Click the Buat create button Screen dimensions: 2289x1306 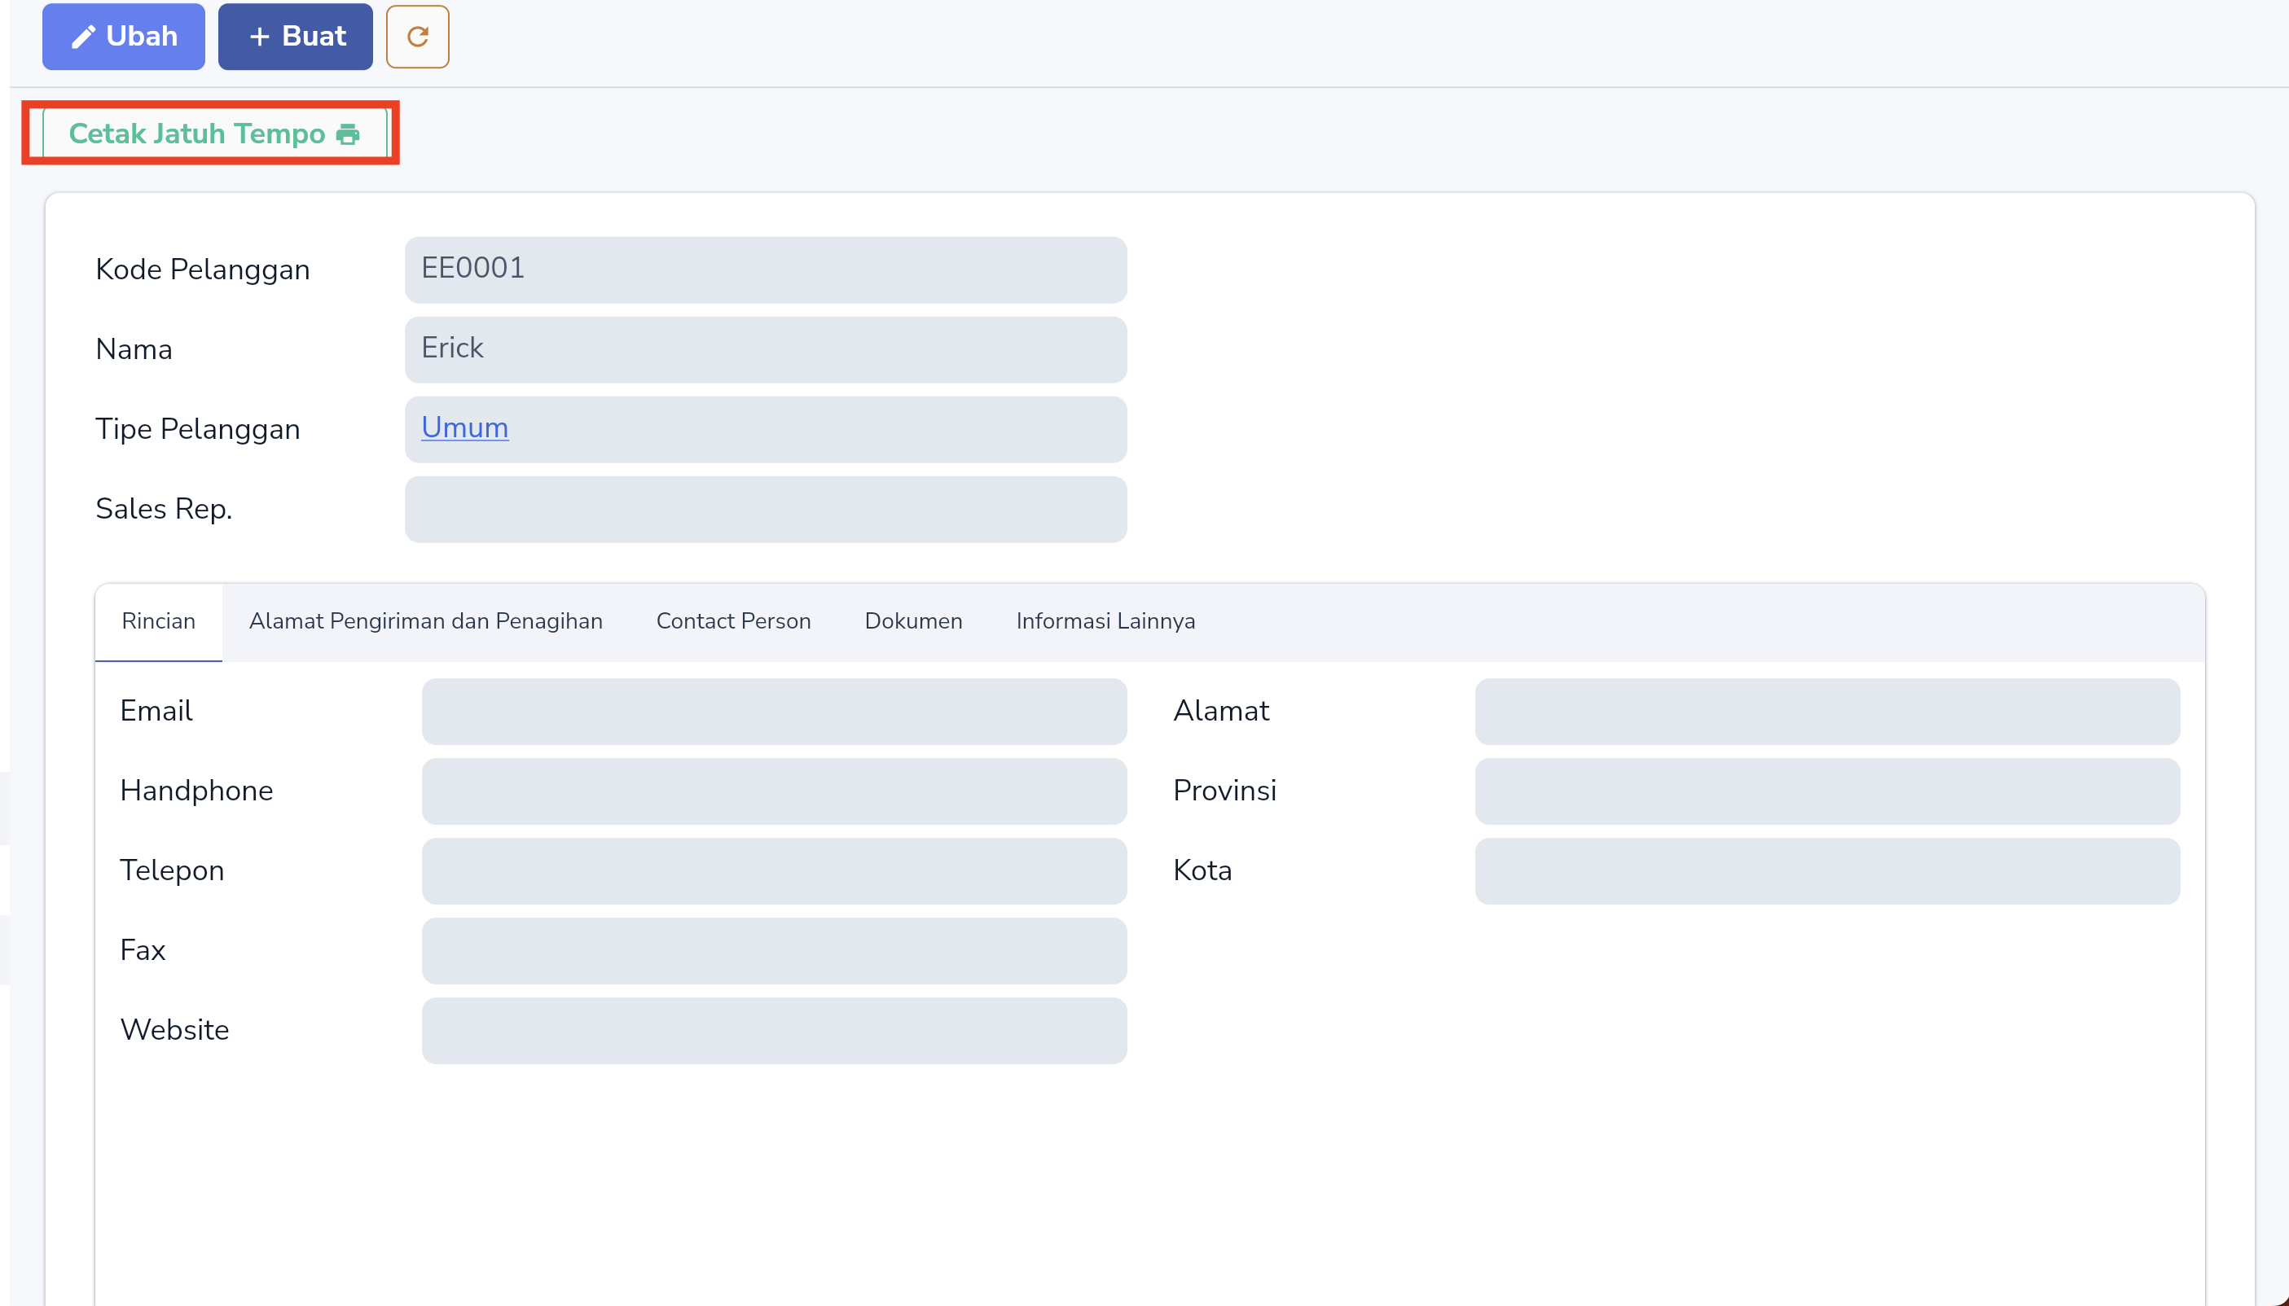(295, 37)
